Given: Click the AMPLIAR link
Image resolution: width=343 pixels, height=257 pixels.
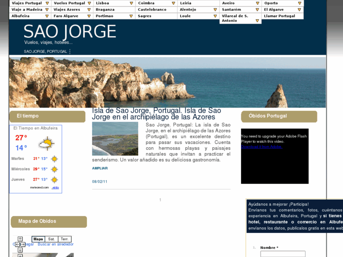Looking at the screenshot, I should point(100,168).
